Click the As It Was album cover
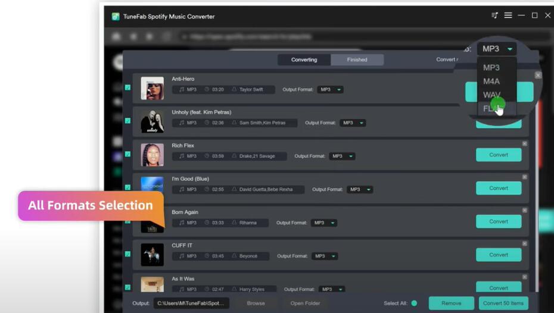 tap(152, 284)
